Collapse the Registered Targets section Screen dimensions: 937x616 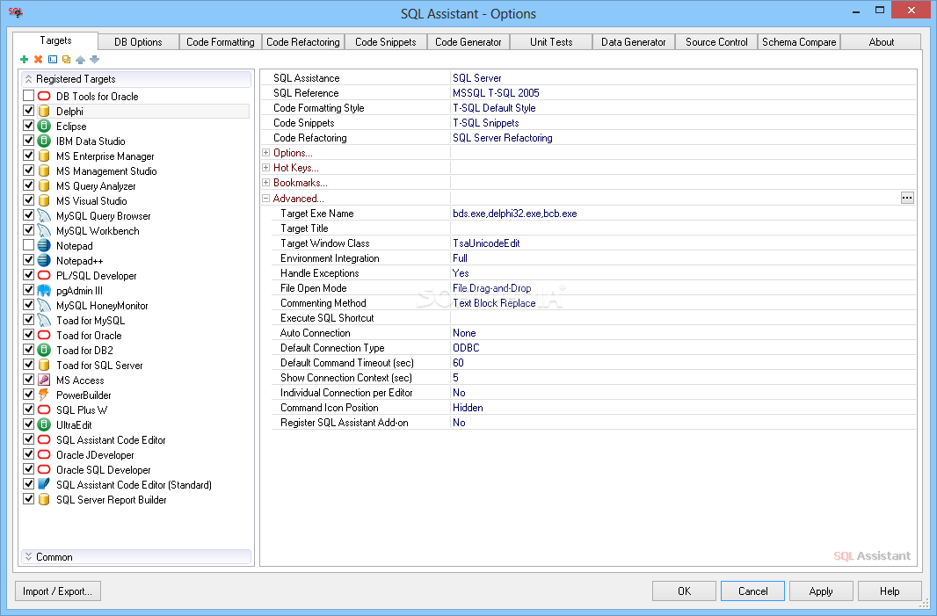(28, 79)
